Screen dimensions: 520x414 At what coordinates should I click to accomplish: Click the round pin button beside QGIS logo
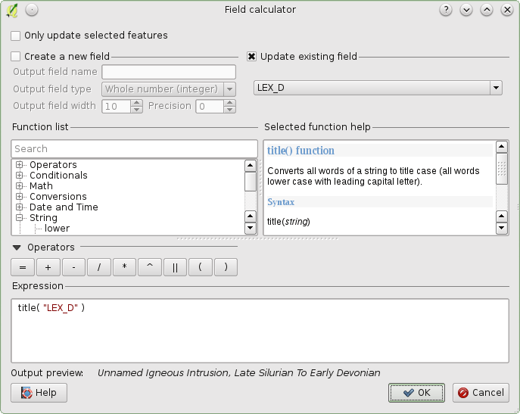pos(32,10)
